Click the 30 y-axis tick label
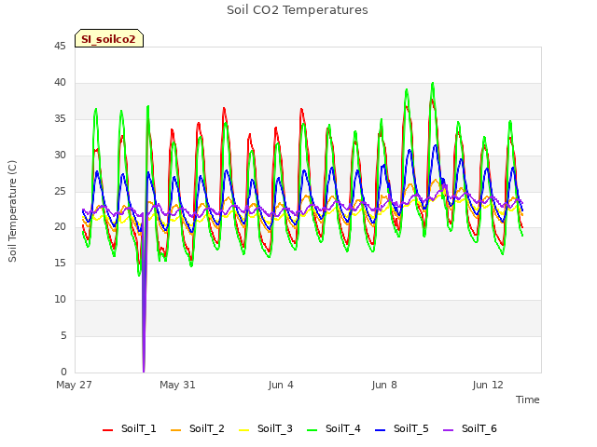The height and width of the screenshot is (447, 597). (60, 156)
